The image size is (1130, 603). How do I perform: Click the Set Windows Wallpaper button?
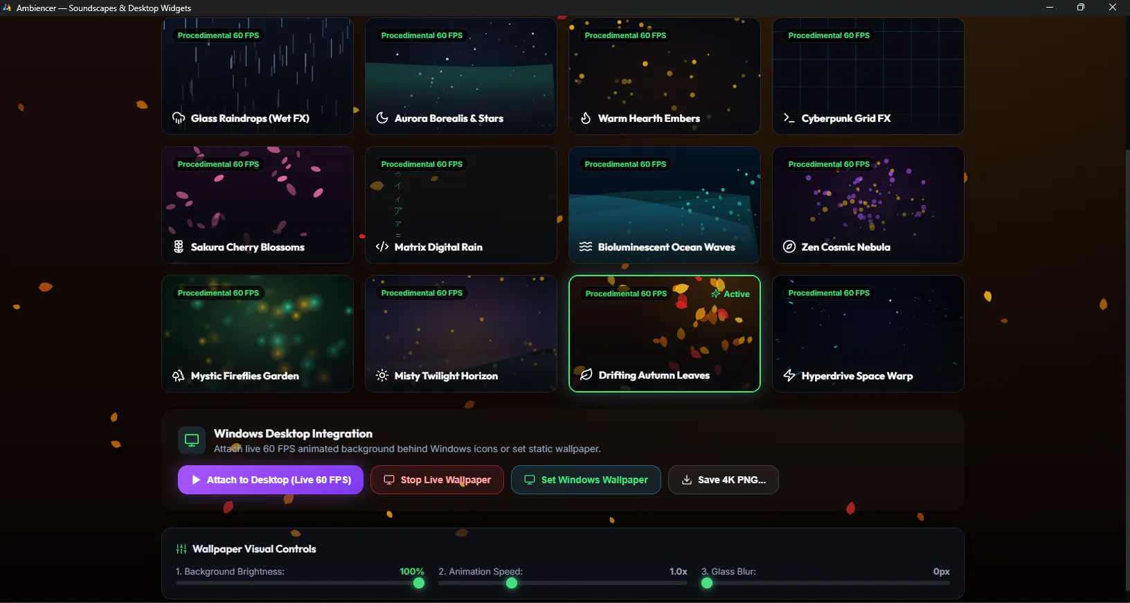point(586,480)
